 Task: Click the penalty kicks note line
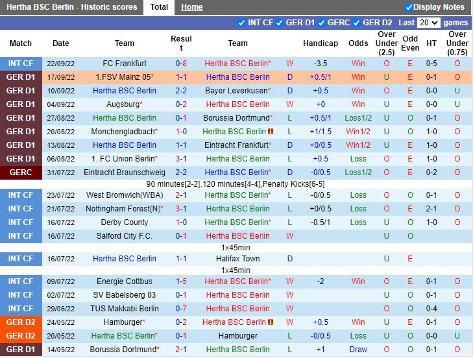pos(236,184)
